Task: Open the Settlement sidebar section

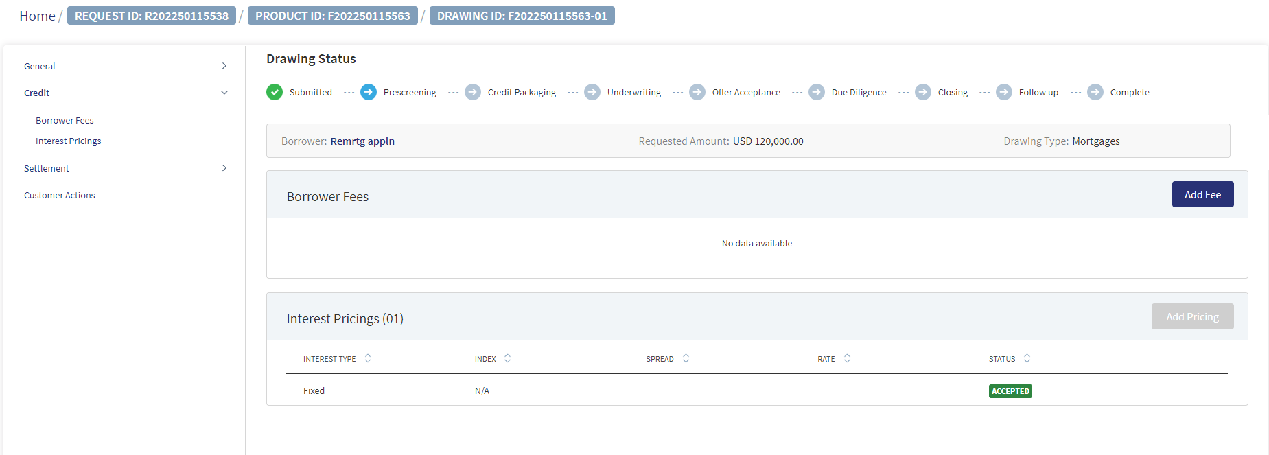Action: coord(47,168)
